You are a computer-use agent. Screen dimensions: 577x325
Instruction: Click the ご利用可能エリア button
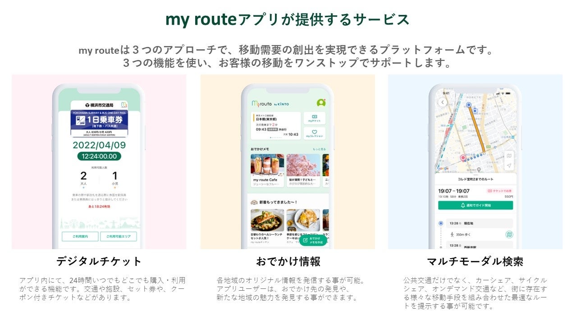pos(118,237)
